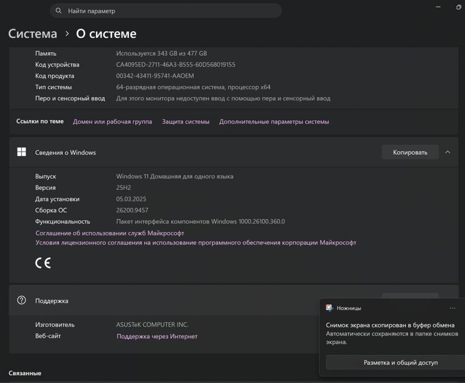Click the Поддержка section header

pyautogui.click(x=234, y=300)
